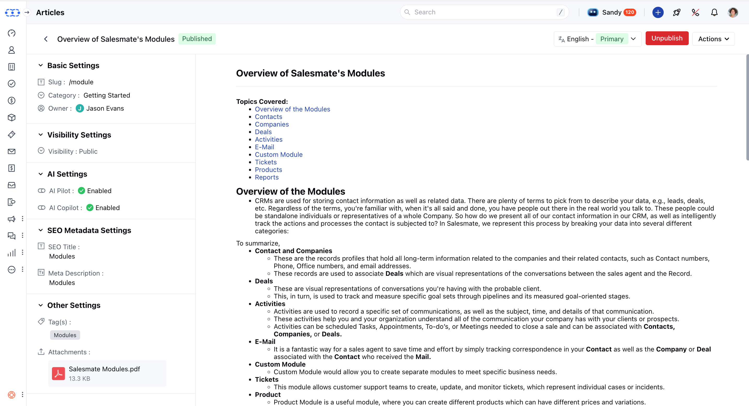This screenshot has height=406, width=749.
Task: Follow the Custom Module topic link
Action: coord(278,154)
